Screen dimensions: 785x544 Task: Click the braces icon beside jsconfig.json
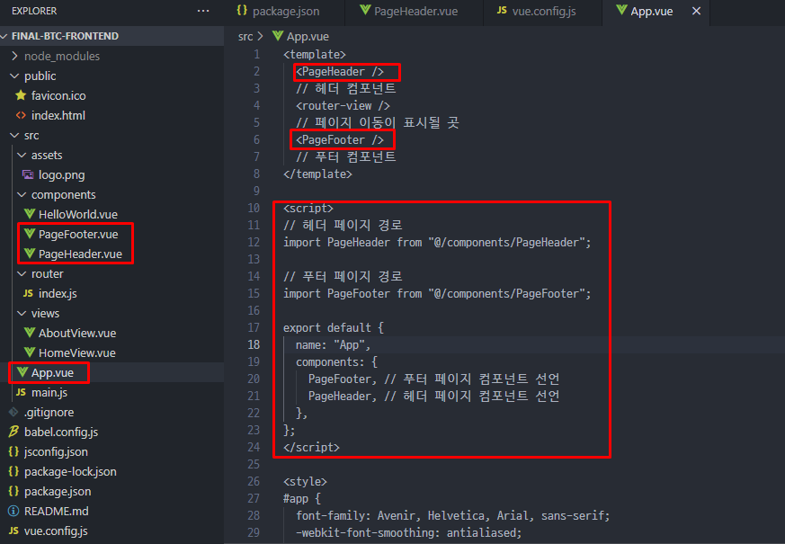click(13, 451)
